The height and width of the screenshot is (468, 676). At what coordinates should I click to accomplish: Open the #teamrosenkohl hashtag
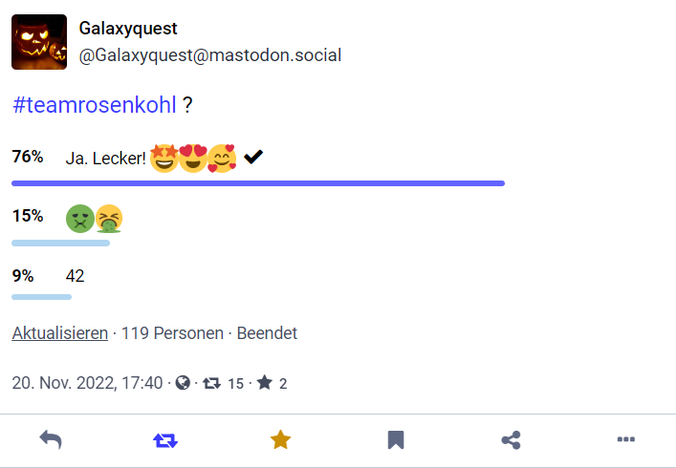tap(95, 104)
